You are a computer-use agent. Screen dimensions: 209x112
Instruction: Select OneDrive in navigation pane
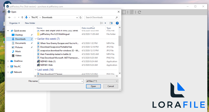[18, 61]
